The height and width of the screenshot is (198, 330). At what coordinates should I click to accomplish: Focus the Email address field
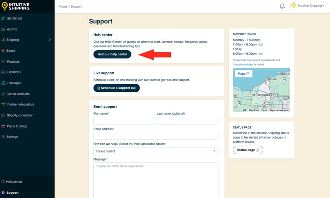(x=156, y=136)
